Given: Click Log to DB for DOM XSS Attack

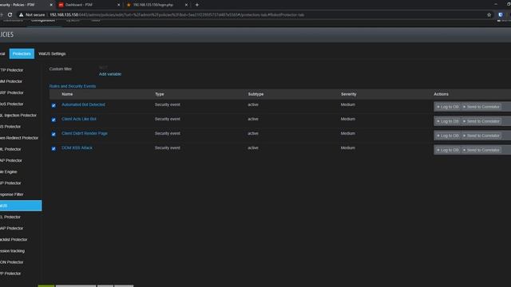Looking at the screenshot, I should [x=447, y=150].
